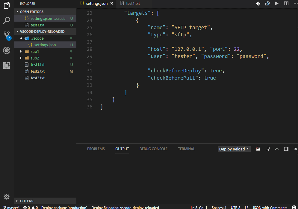Viewport: 298px width, 209px height.
Task: Click Deploy package 'production' status item
Action: click(x=64, y=207)
